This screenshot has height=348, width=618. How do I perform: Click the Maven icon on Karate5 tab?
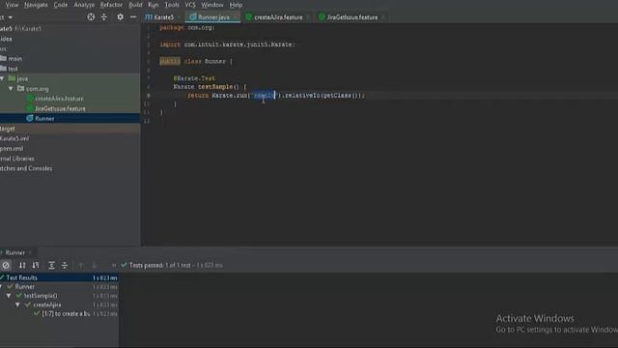point(148,17)
